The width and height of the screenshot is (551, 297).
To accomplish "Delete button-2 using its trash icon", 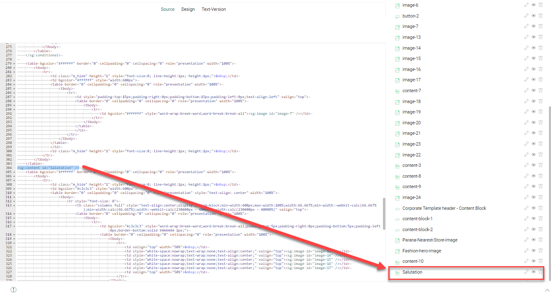I will pos(541,16).
